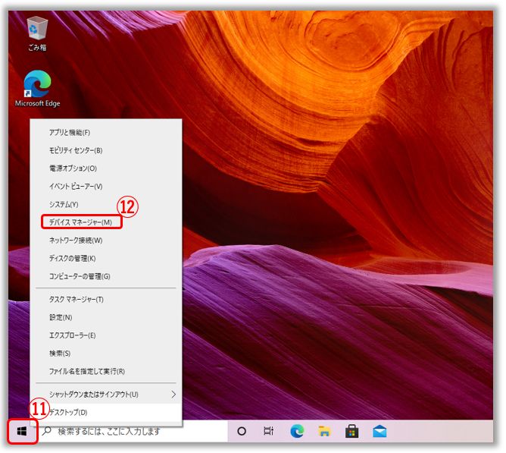This screenshot has width=506, height=453.
Task: Select コンピューターの管理(G) in the menu
Action: [x=106, y=276]
